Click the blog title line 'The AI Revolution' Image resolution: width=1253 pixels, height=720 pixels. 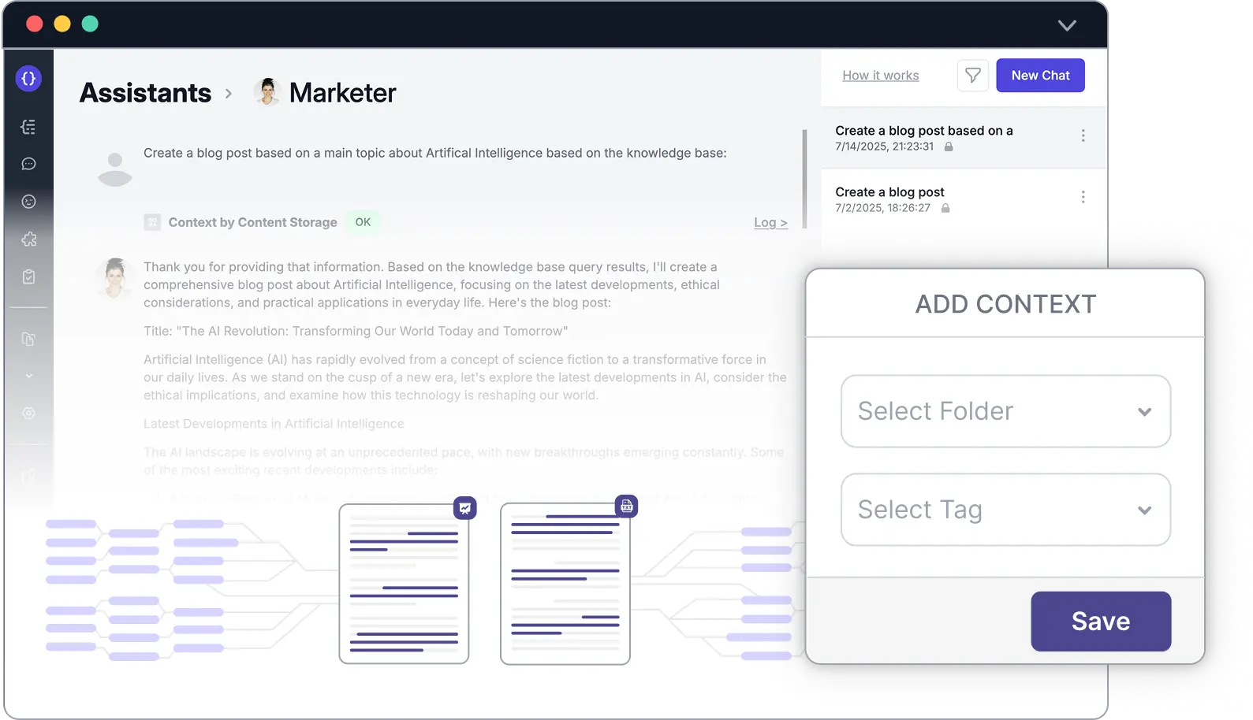[356, 331]
